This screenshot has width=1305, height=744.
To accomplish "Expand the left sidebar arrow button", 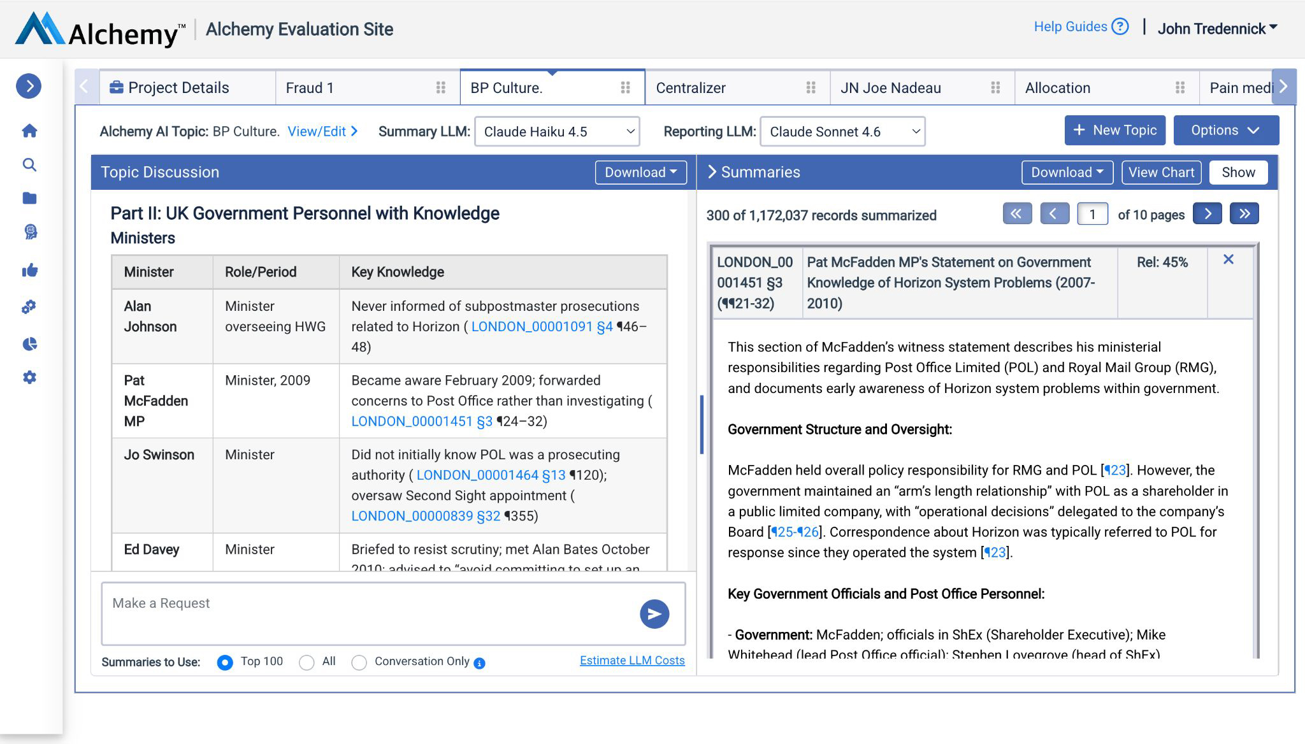I will 29,86.
